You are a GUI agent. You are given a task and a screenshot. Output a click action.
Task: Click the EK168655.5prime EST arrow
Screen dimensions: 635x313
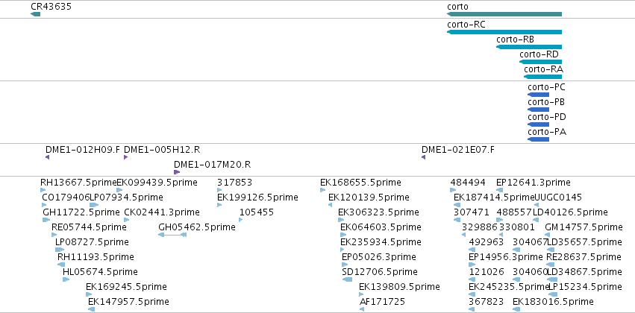tap(323, 190)
